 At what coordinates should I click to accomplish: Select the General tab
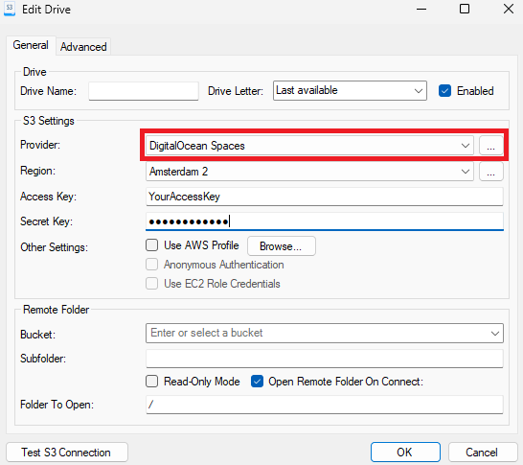31,45
